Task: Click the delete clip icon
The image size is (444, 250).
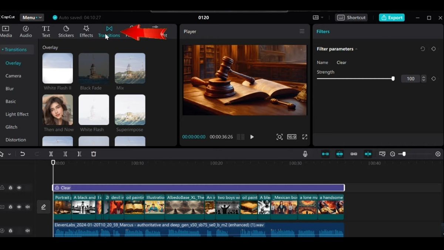Action: click(x=94, y=154)
